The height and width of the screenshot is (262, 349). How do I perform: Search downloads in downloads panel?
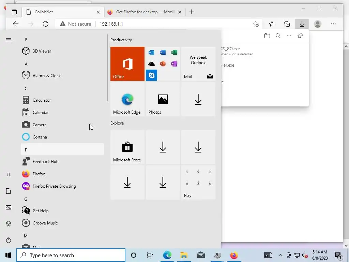(x=278, y=35)
